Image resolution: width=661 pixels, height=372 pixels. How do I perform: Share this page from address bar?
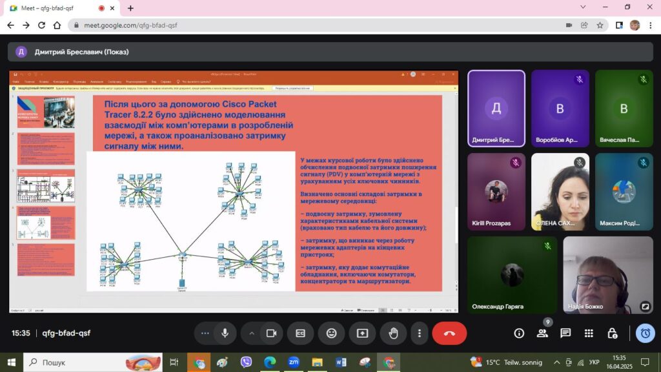point(584,25)
